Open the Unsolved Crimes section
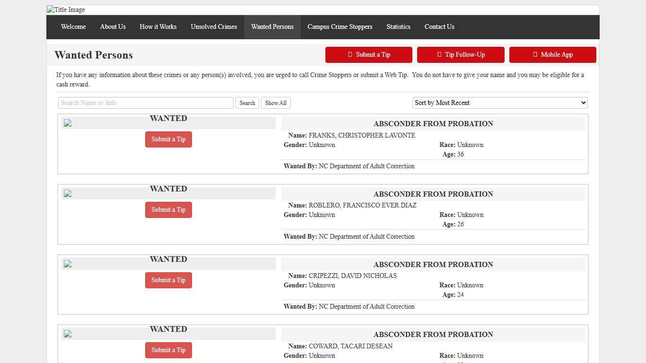646x363 pixels. tap(214, 27)
